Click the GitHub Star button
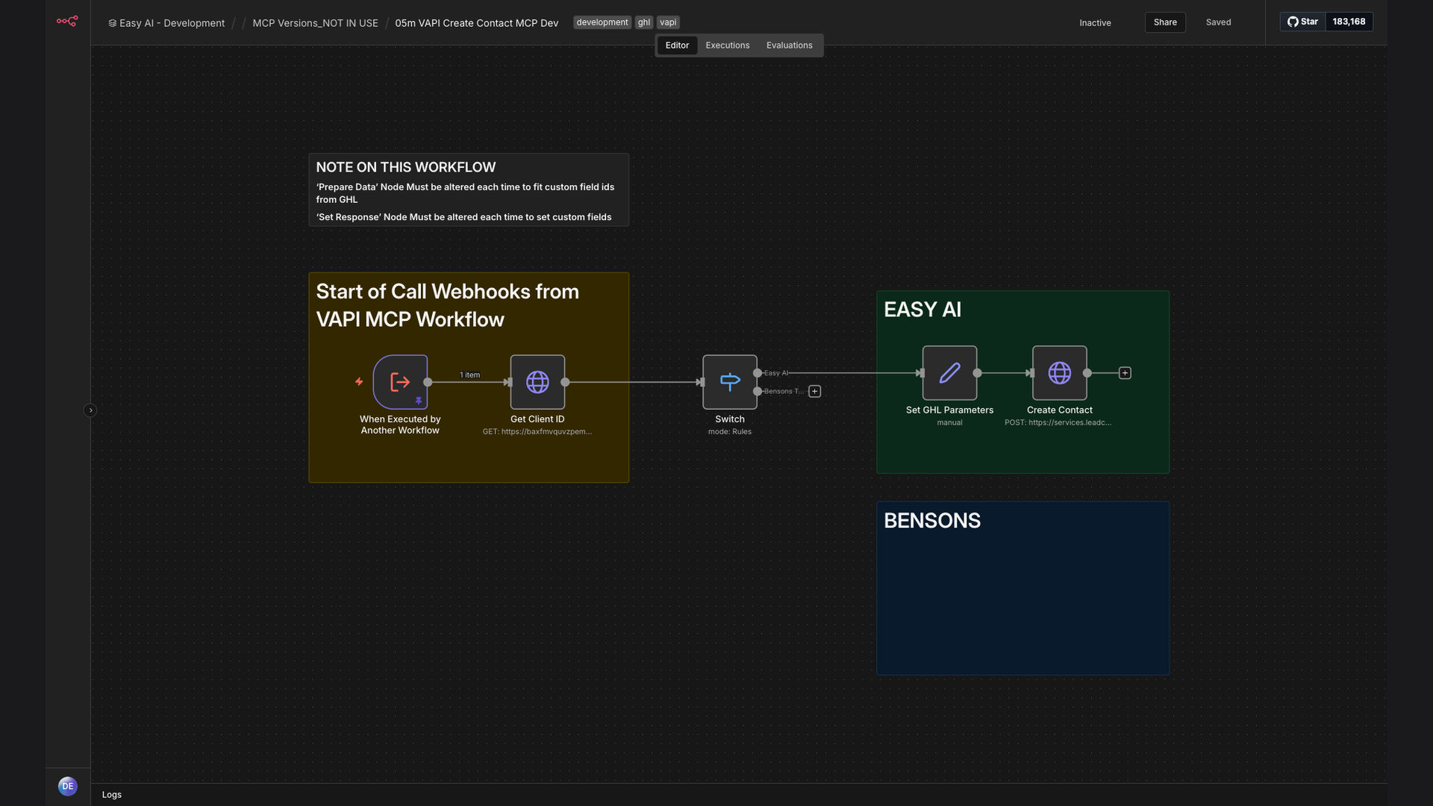This screenshot has width=1433, height=806. (1303, 22)
